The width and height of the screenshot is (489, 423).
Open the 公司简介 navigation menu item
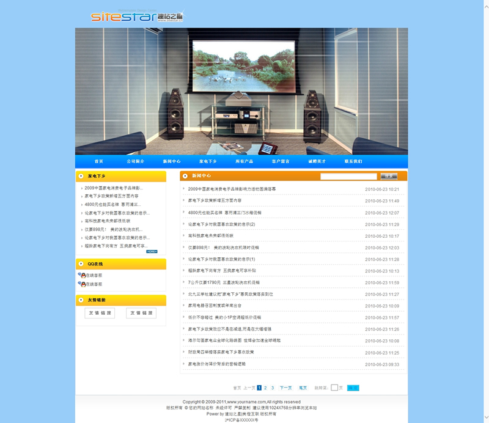136,161
